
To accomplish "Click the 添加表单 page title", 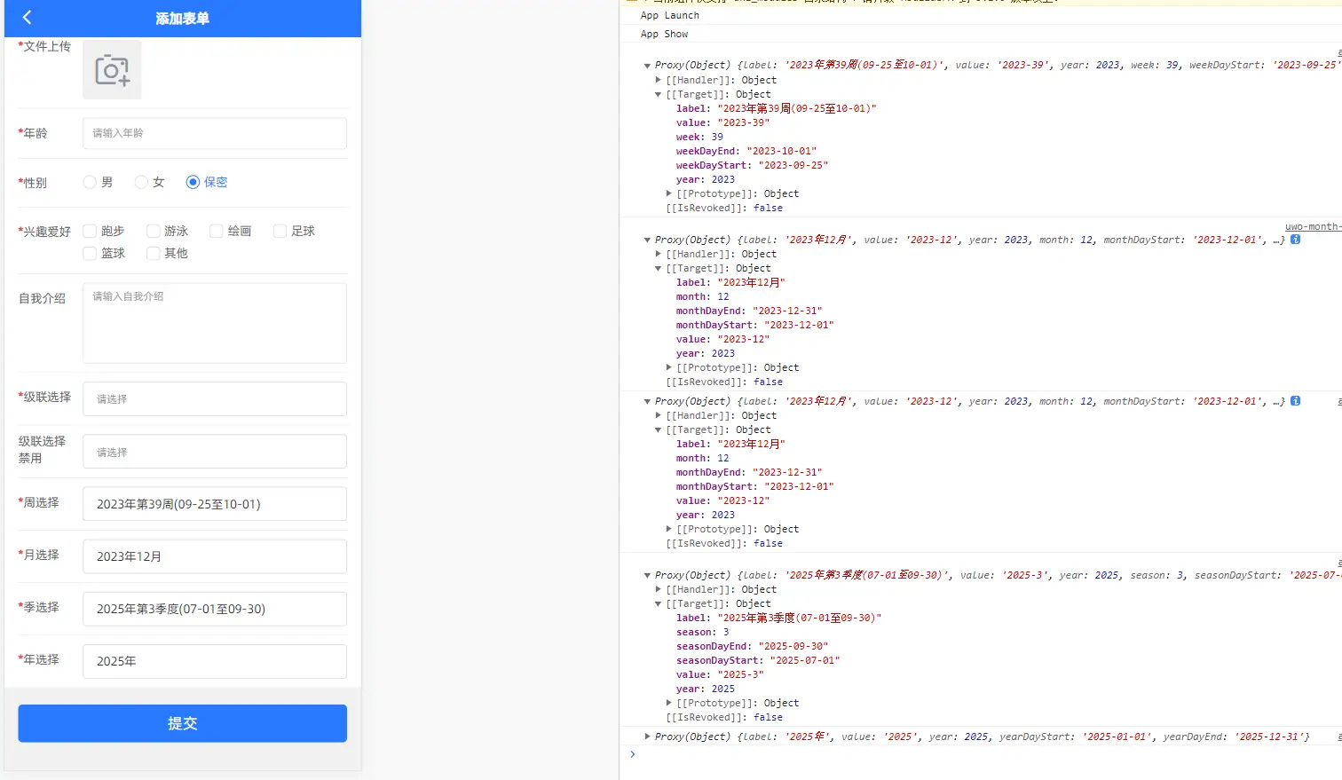I will (x=182, y=18).
